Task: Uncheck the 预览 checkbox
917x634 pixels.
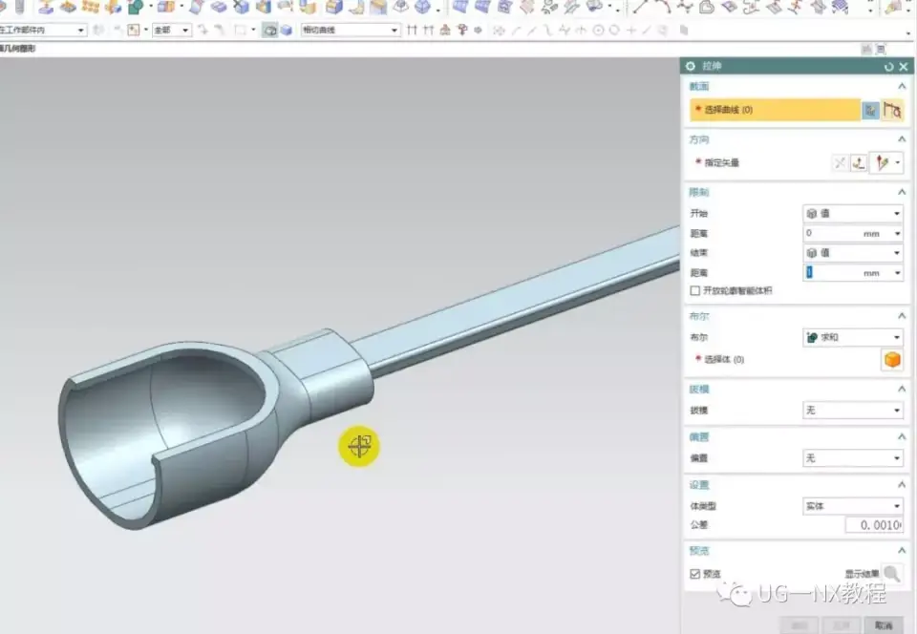Action: pos(694,574)
